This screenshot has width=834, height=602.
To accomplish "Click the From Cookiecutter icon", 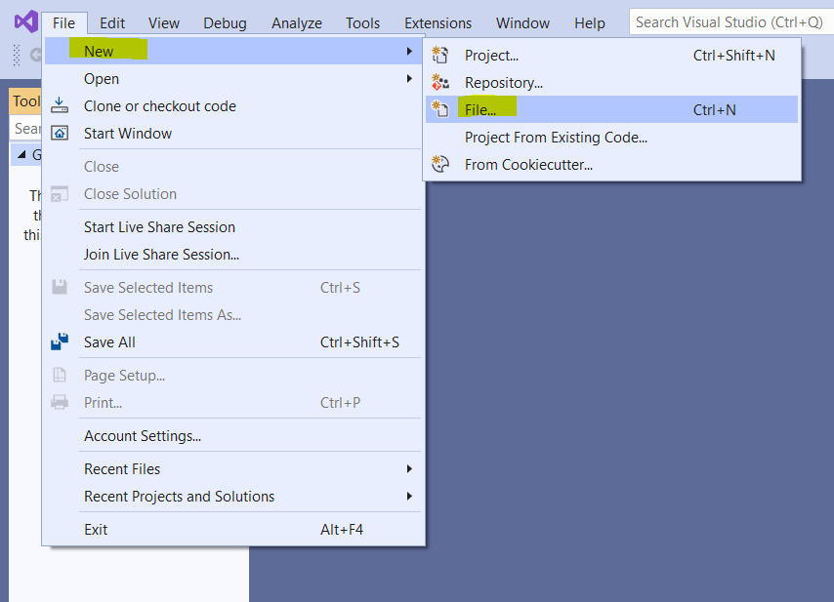I will coord(440,165).
